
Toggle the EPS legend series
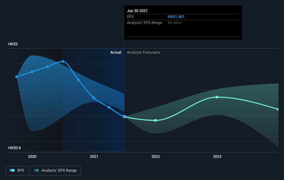click(x=17, y=170)
